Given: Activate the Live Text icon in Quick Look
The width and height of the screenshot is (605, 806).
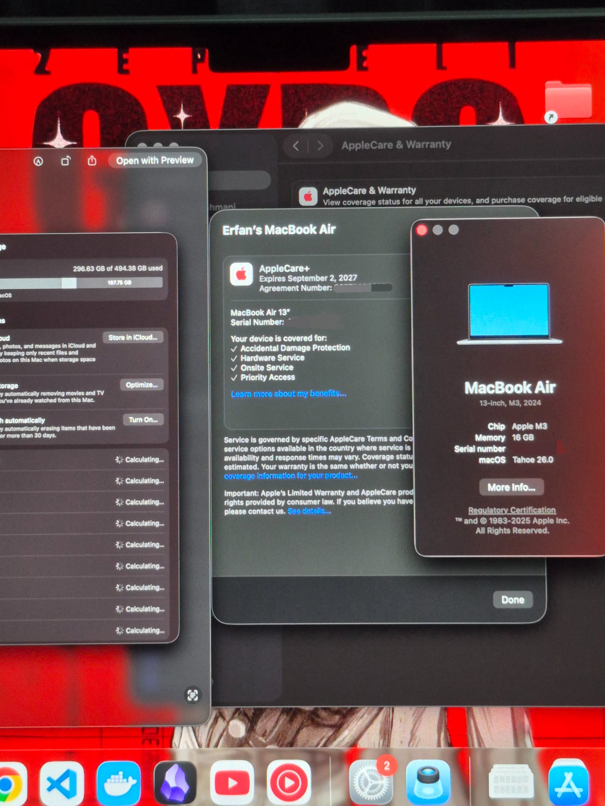Looking at the screenshot, I should pos(193,695).
